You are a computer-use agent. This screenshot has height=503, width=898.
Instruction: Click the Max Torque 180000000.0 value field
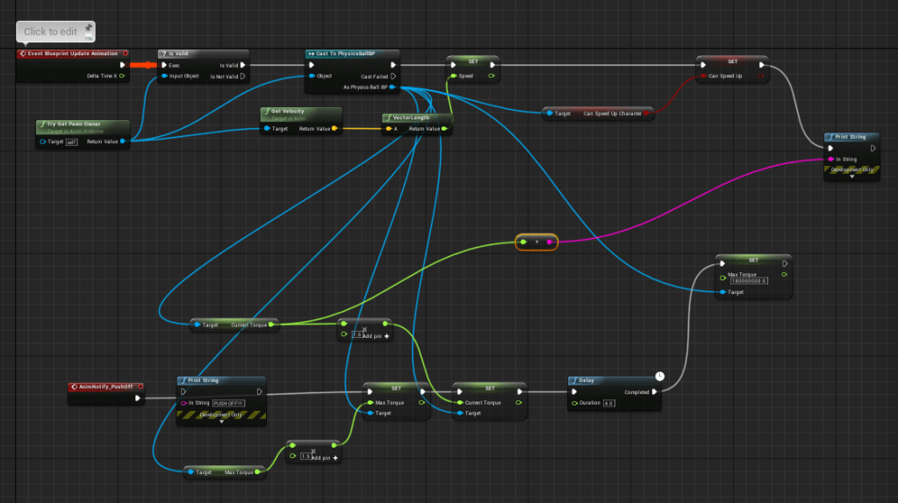click(749, 281)
